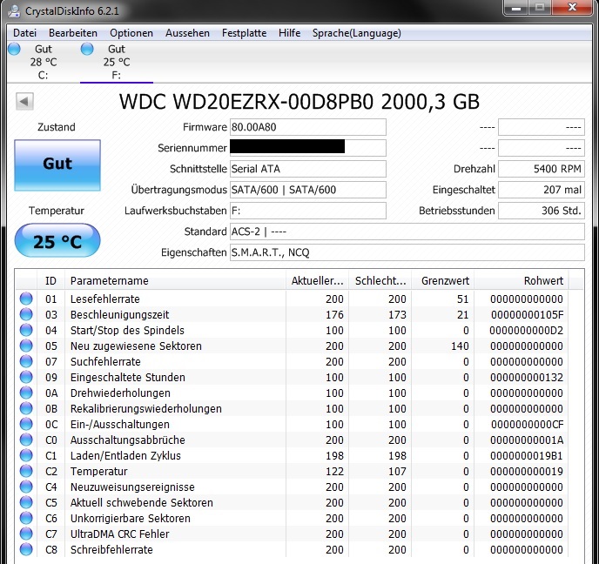This screenshot has height=564, width=599.
Task: Click the Drehzahl value 5400 RPM
Action: click(542, 169)
